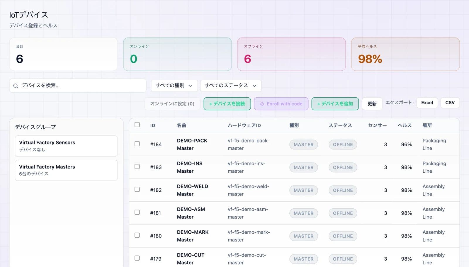Viewport: 469px width, 267px height.
Task: Click the デバイスを接続 button
Action: (x=227, y=104)
